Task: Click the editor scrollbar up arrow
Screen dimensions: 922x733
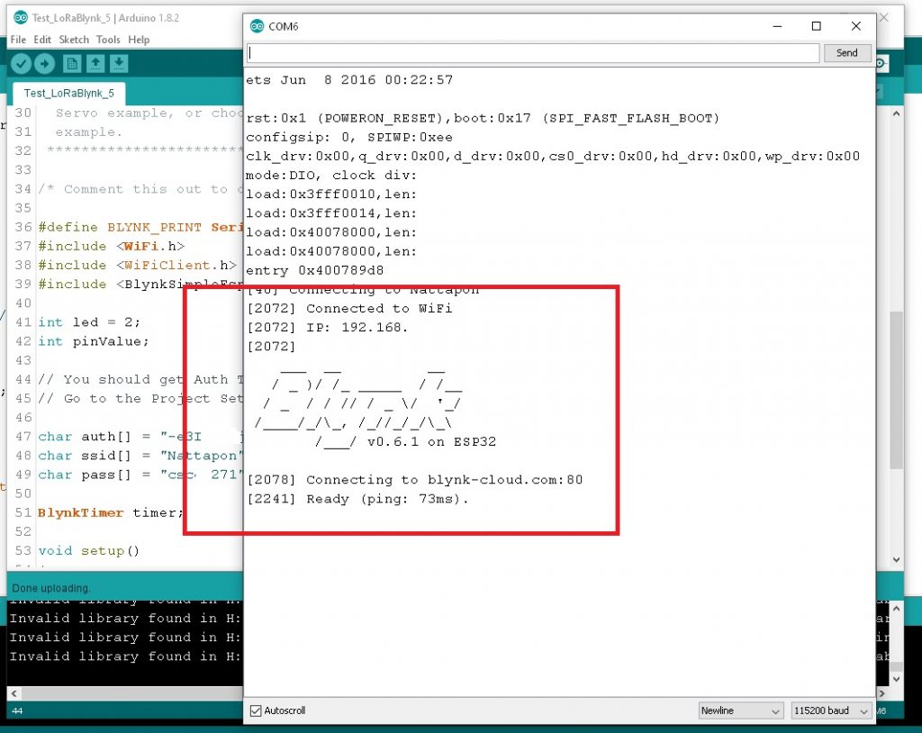Action: point(896,113)
